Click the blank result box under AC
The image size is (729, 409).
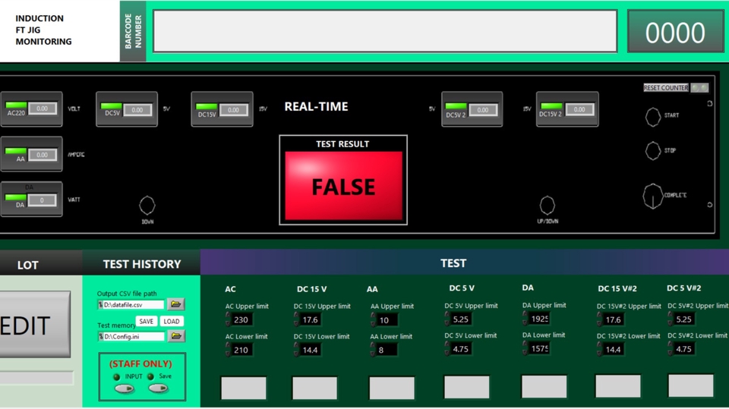pos(244,388)
